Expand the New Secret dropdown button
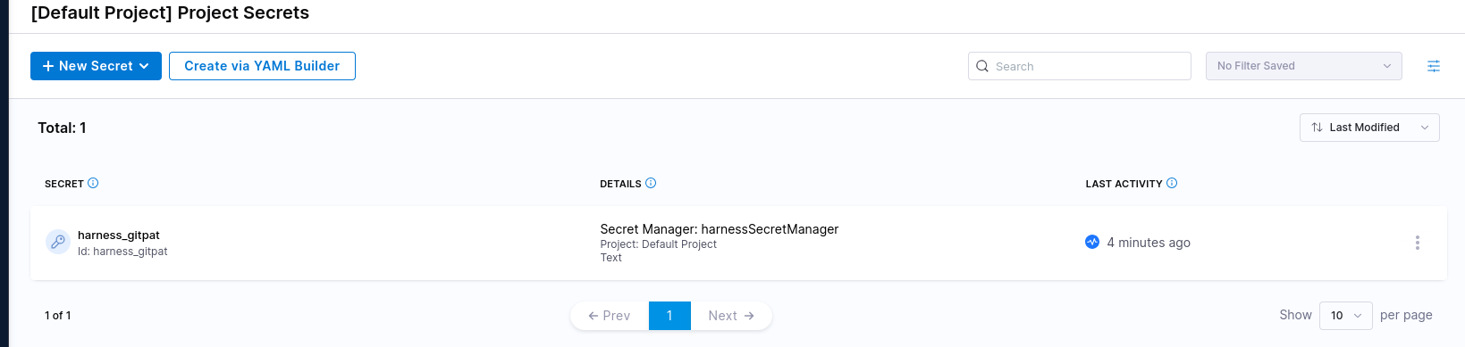This screenshot has width=1465, height=347. click(x=96, y=66)
